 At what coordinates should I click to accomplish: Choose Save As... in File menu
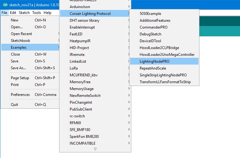(30, 68)
